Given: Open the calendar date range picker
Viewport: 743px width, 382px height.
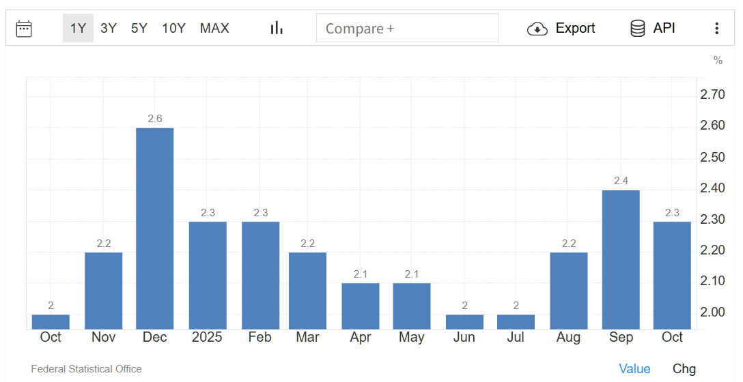Looking at the screenshot, I should [24, 28].
